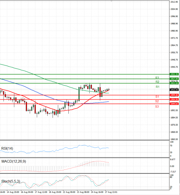Click the 1940.70 price axis value
180x195 pixels.
[x=174, y=67]
